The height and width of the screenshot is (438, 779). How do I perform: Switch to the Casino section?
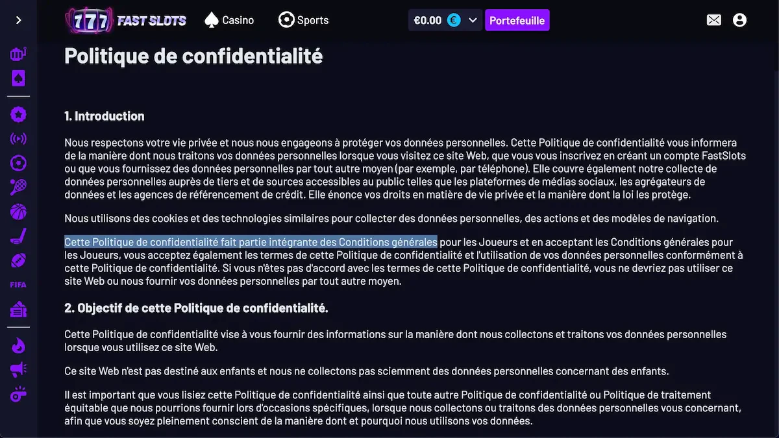(x=229, y=19)
